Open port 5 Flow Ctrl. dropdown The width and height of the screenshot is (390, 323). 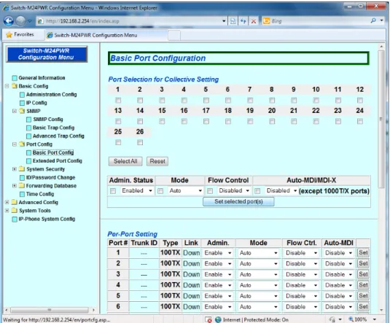click(302, 296)
